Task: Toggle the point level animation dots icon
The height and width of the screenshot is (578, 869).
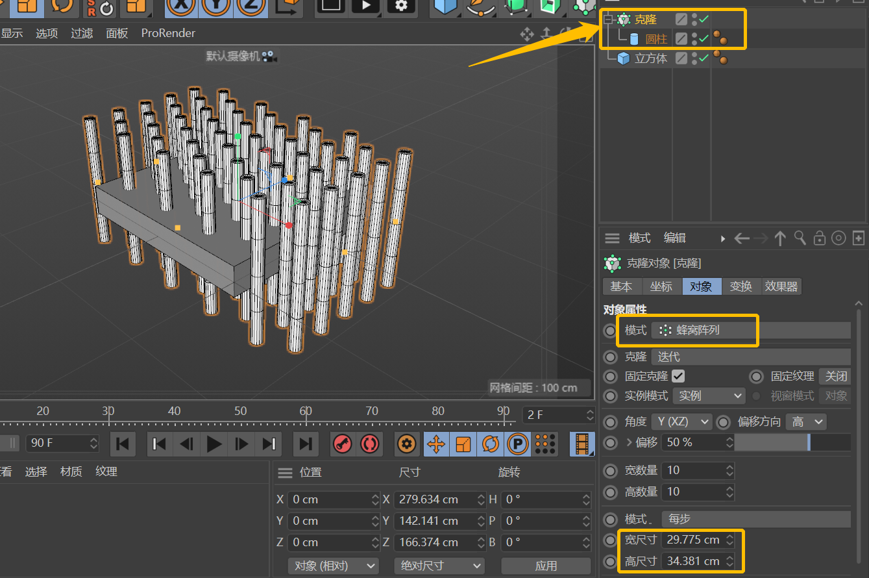Action: 545,444
